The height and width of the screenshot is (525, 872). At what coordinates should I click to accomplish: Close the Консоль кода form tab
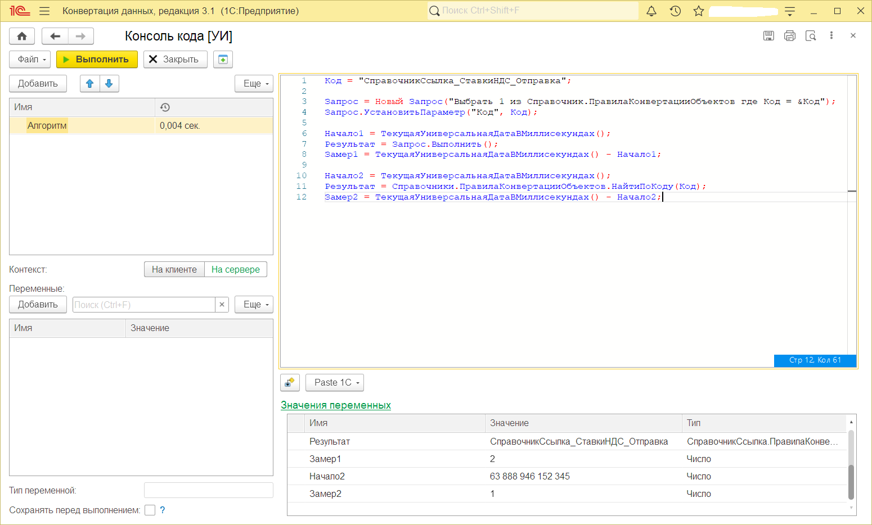point(853,35)
